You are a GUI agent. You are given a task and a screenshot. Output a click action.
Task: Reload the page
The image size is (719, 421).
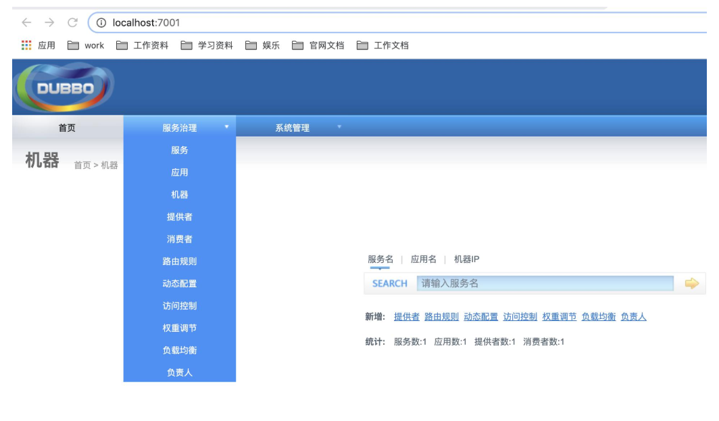(x=70, y=21)
